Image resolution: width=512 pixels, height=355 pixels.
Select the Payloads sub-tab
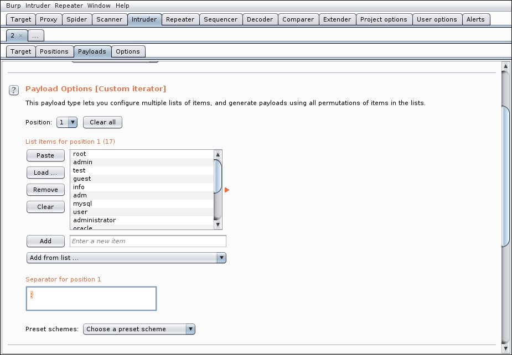pos(92,51)
